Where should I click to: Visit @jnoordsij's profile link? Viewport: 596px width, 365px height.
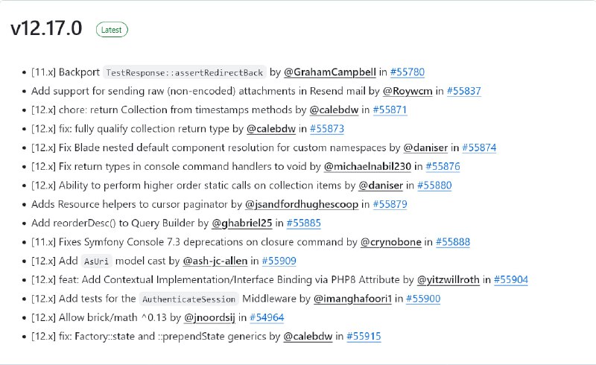tap(209, 317)
